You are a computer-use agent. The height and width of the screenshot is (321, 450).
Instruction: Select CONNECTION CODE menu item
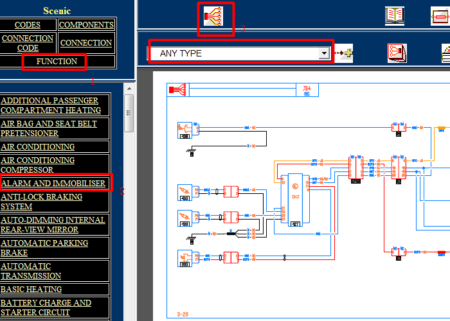tap(28, 43)
